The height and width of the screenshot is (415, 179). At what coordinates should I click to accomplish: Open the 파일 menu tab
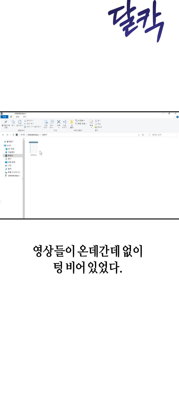click(4, 117)
